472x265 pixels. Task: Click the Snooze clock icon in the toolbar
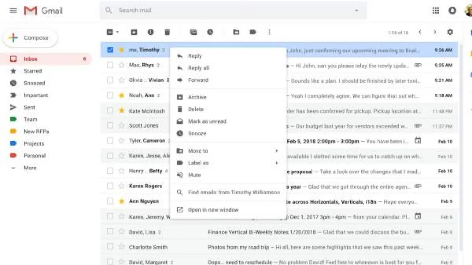(x=210, y=32)
